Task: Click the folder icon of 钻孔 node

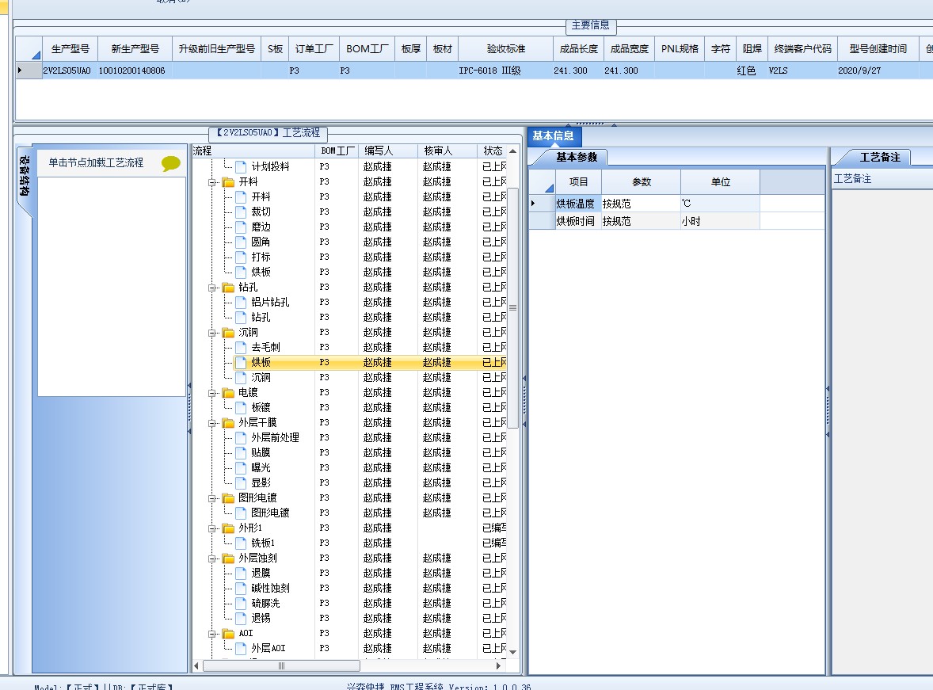Action: [x=228, y=287]
